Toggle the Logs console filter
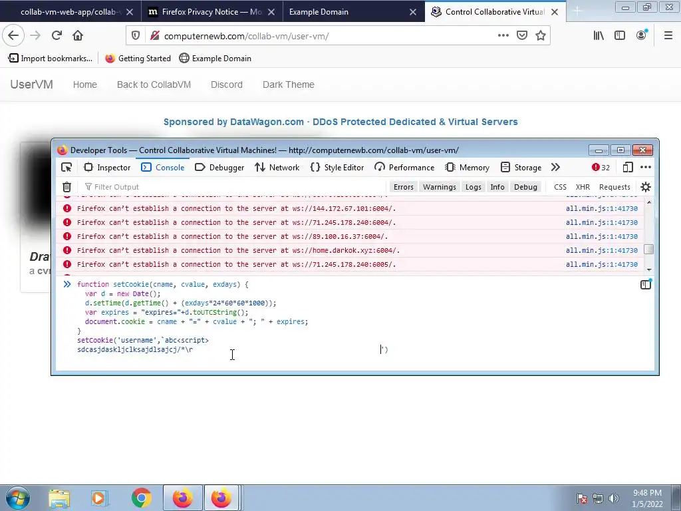The height and width of the screenshot is (511, 681). click(x=473, y=187)
